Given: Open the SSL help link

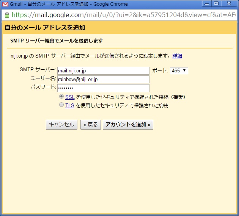Looking at the screenshot, I should (x=70, y=97).
